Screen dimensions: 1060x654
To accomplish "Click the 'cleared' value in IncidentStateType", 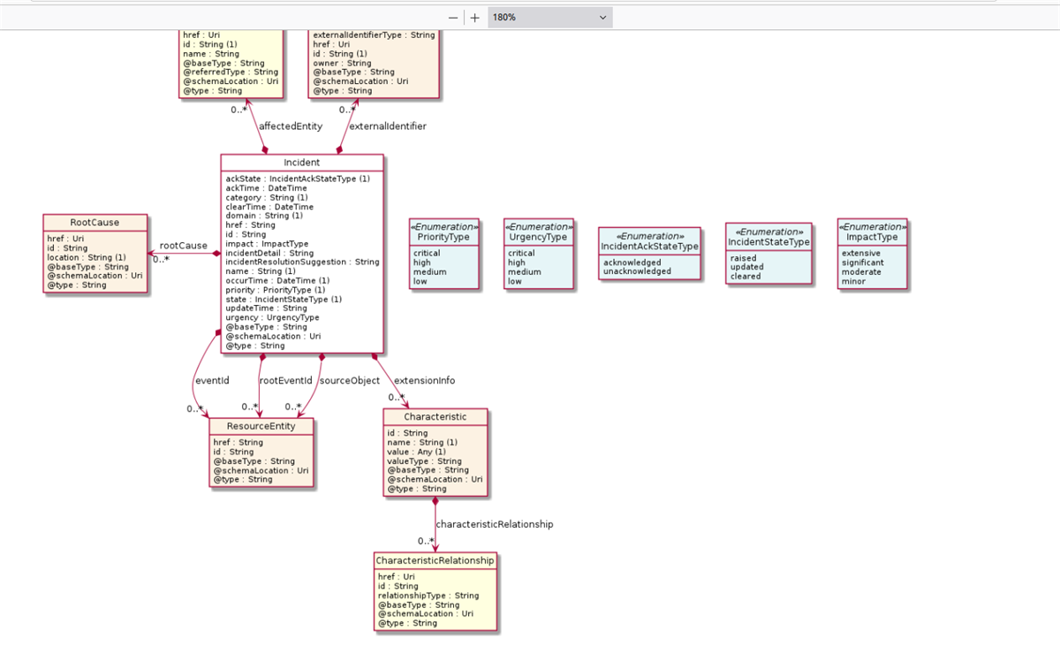I will point(746,277).
